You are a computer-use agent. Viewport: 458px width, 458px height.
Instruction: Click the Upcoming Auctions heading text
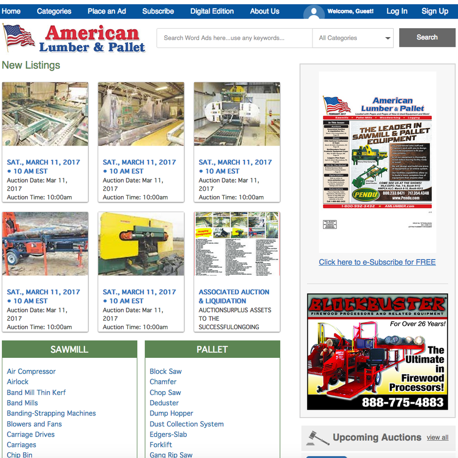377,437
